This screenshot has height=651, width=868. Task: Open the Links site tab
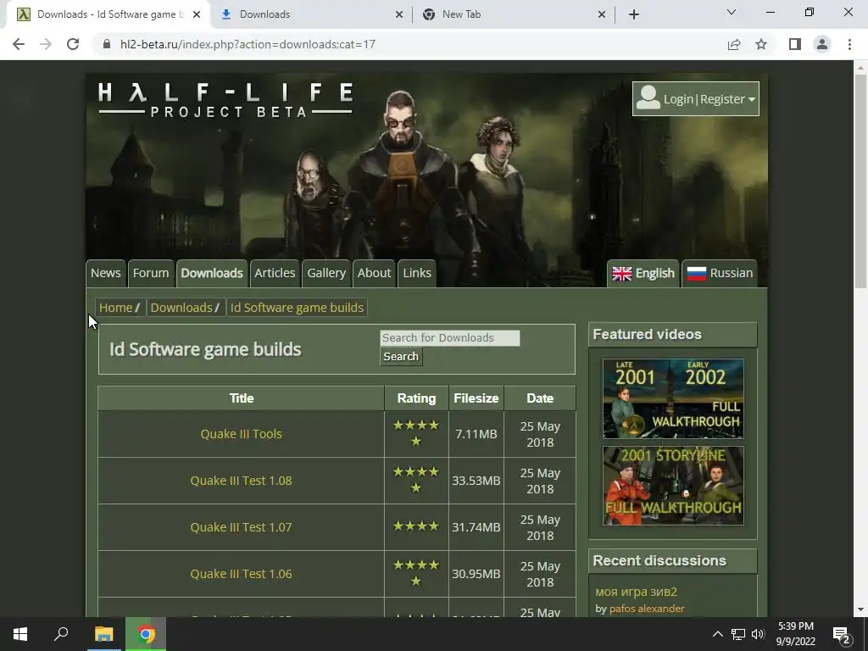click(417, 273)
